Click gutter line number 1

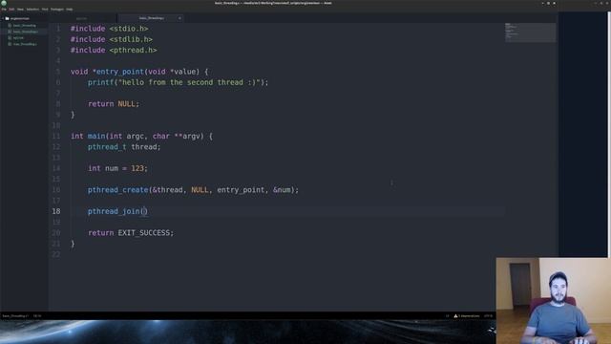pos(58,29)
